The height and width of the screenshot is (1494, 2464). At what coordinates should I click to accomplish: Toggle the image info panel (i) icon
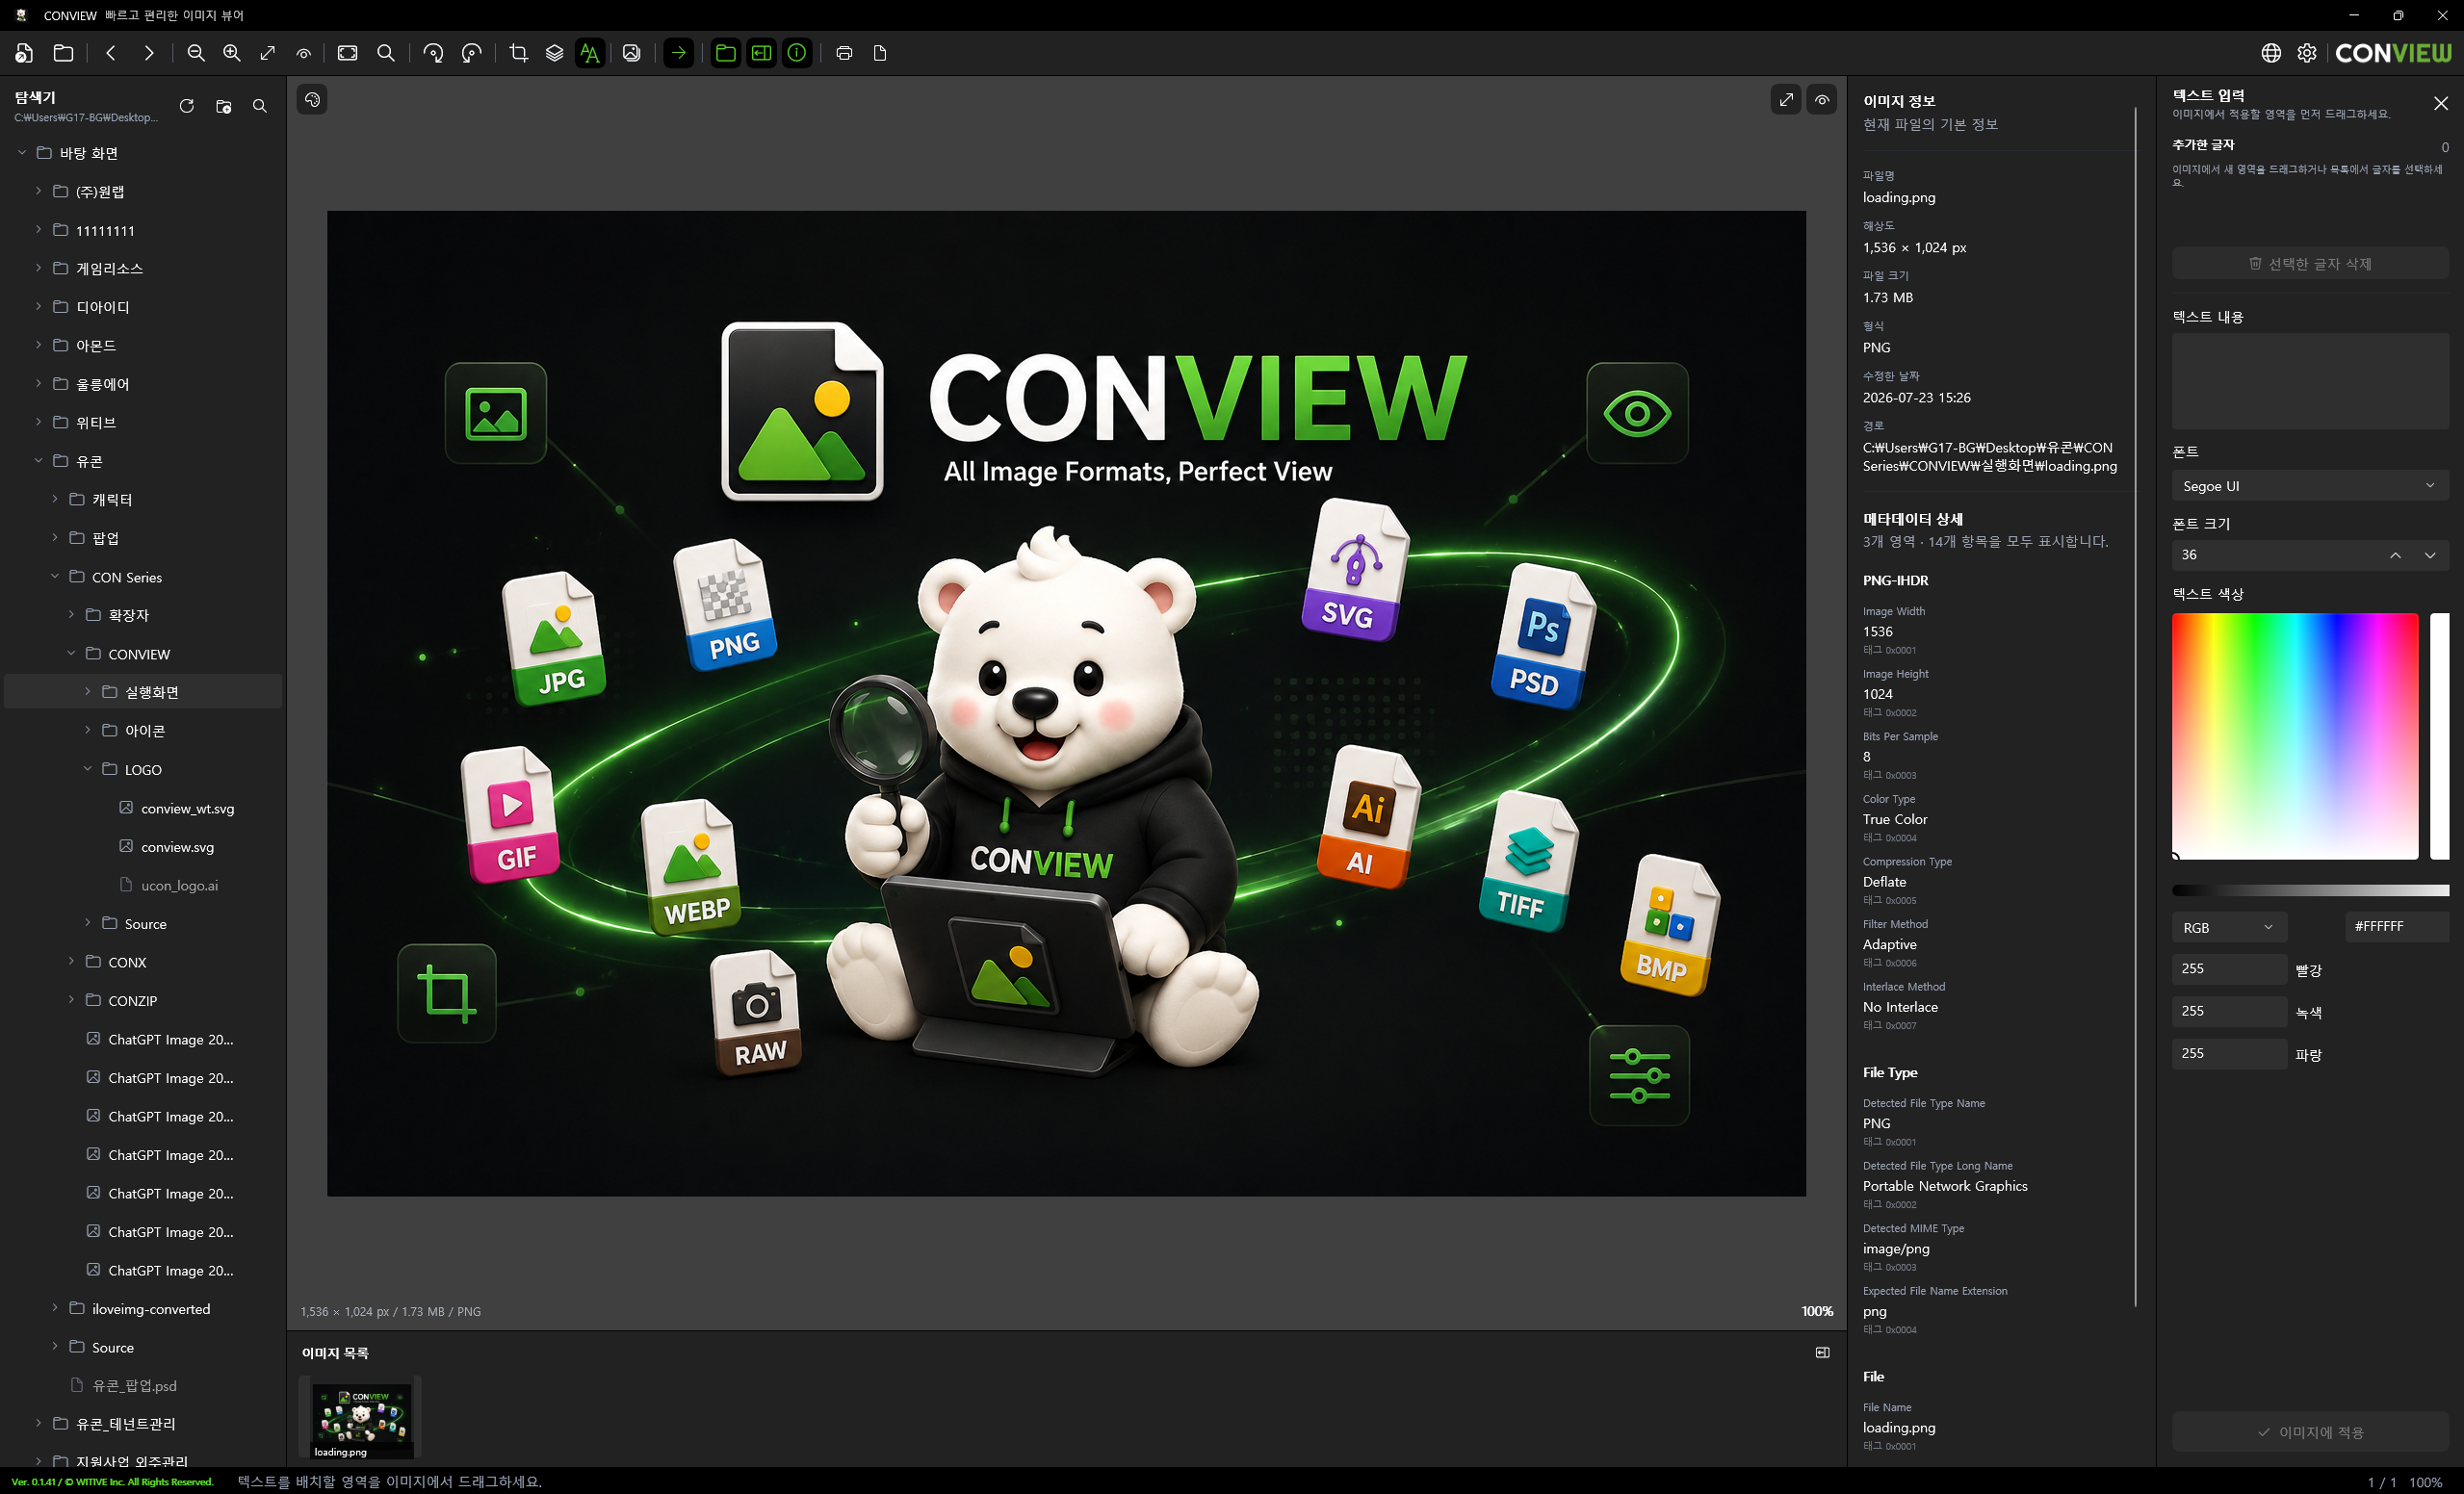[x=797, y=53]
